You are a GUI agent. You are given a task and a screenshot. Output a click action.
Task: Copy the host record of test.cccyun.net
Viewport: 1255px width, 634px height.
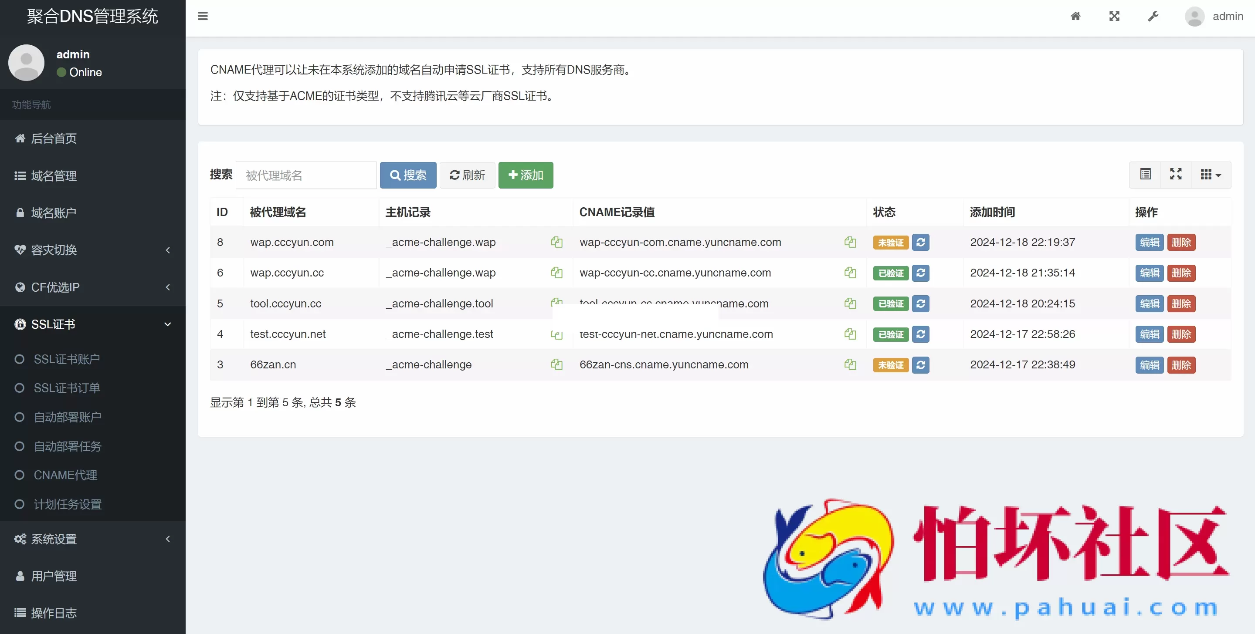point(556,334)
